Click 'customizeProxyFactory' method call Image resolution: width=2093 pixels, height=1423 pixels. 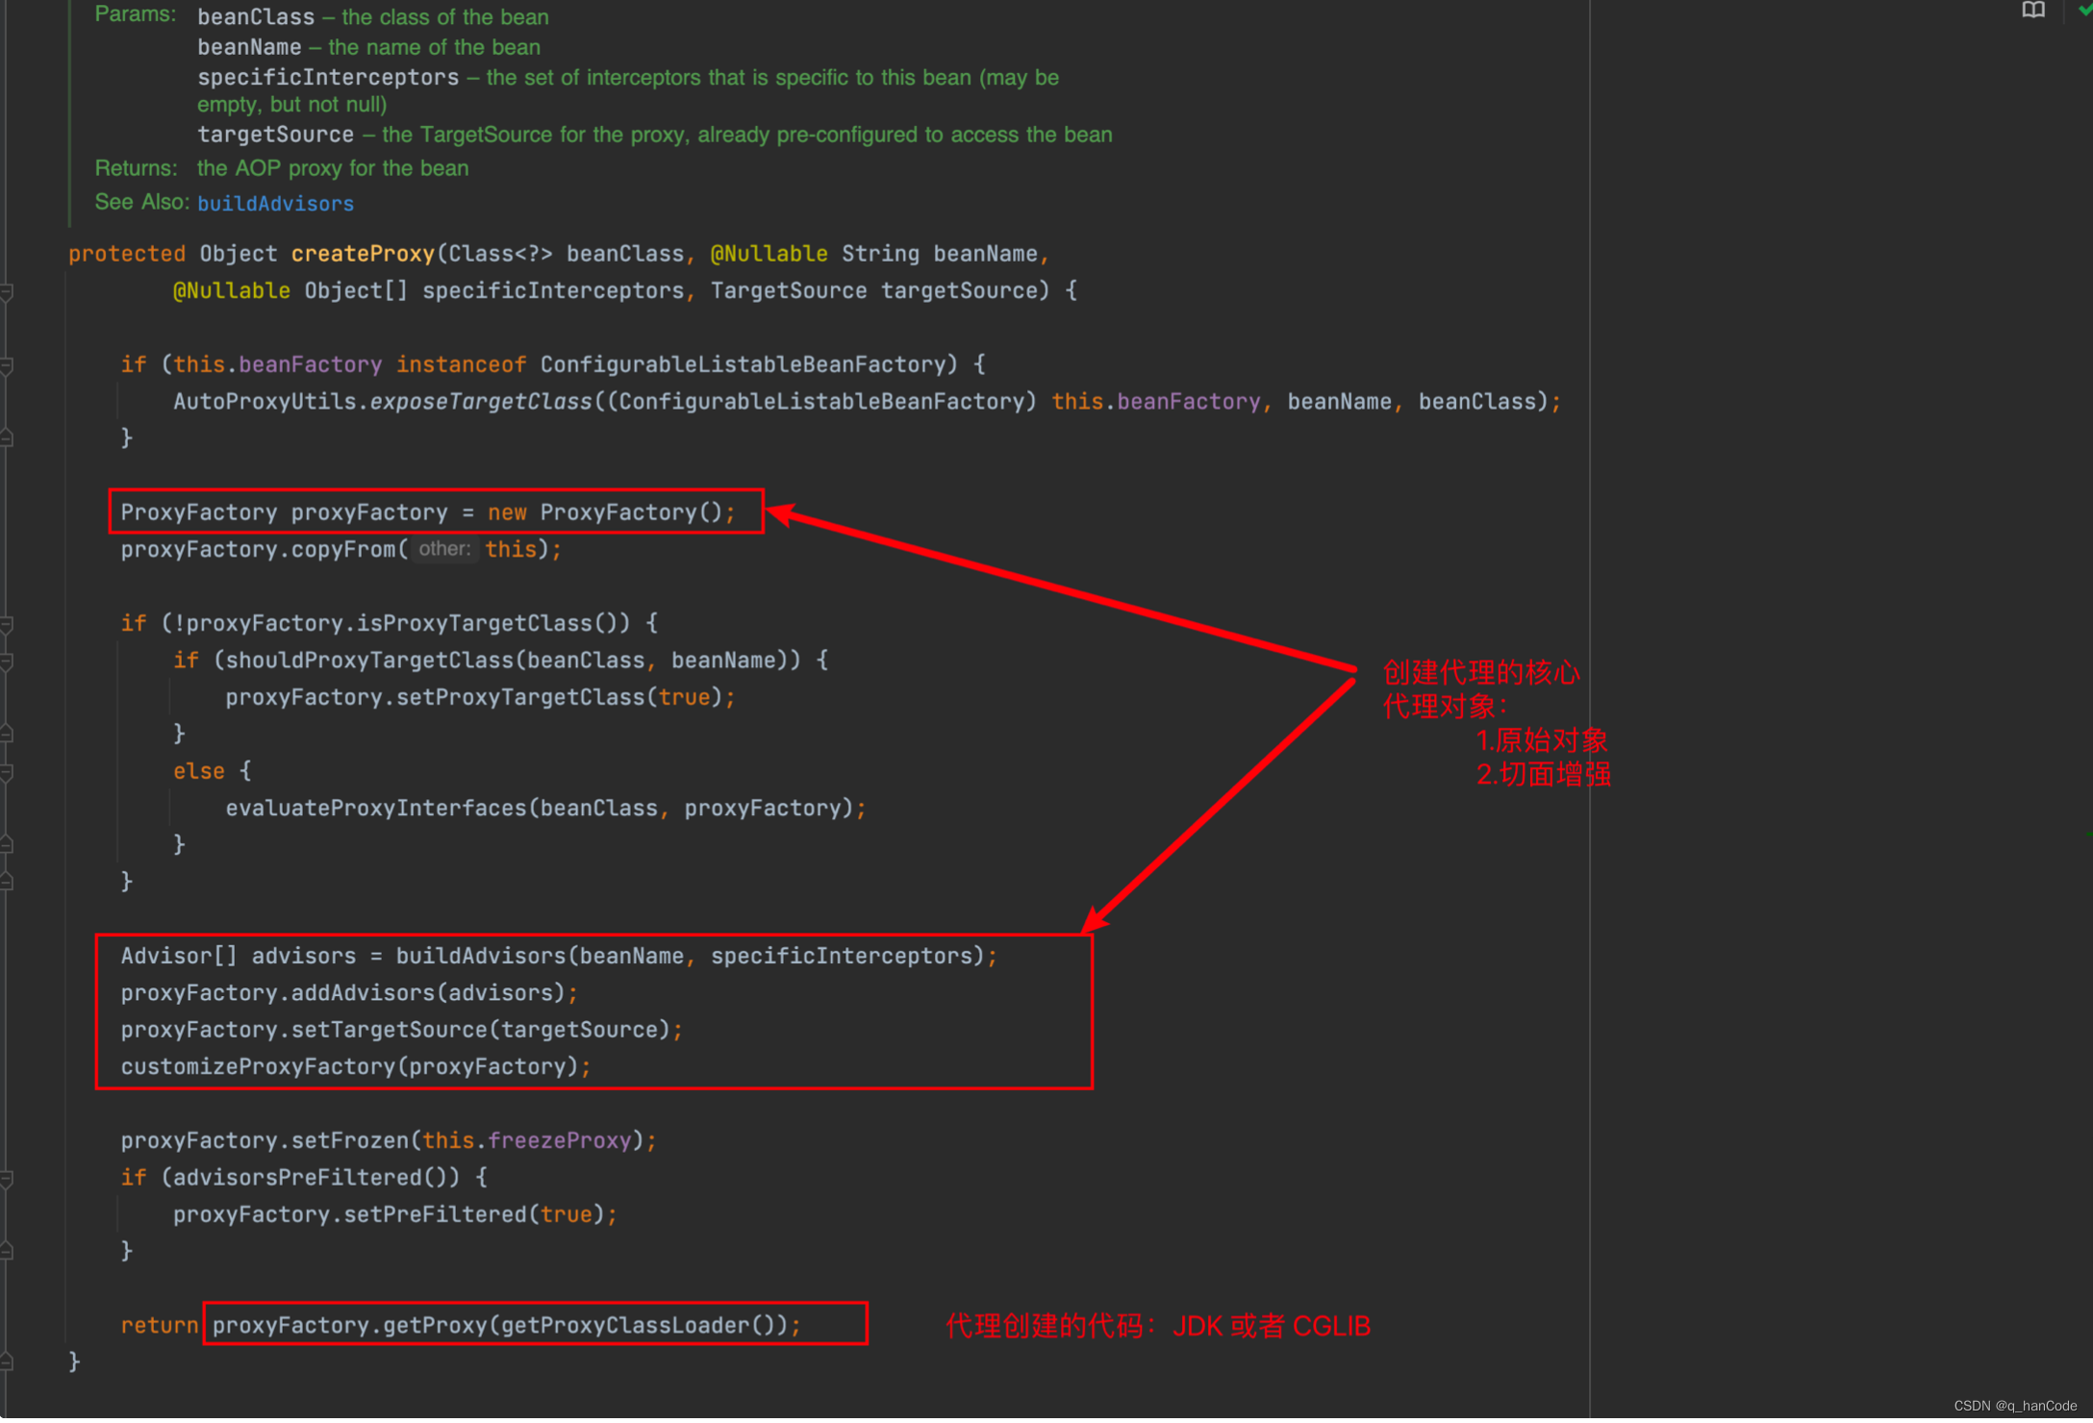(x=258, y=1066)
